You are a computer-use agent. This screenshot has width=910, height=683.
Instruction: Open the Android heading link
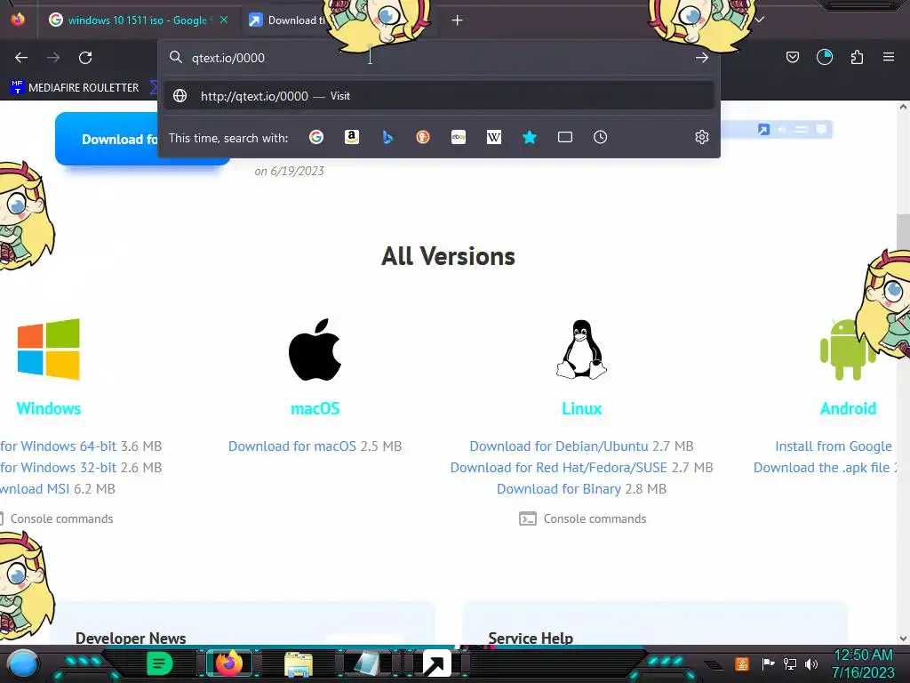(848, 408)
